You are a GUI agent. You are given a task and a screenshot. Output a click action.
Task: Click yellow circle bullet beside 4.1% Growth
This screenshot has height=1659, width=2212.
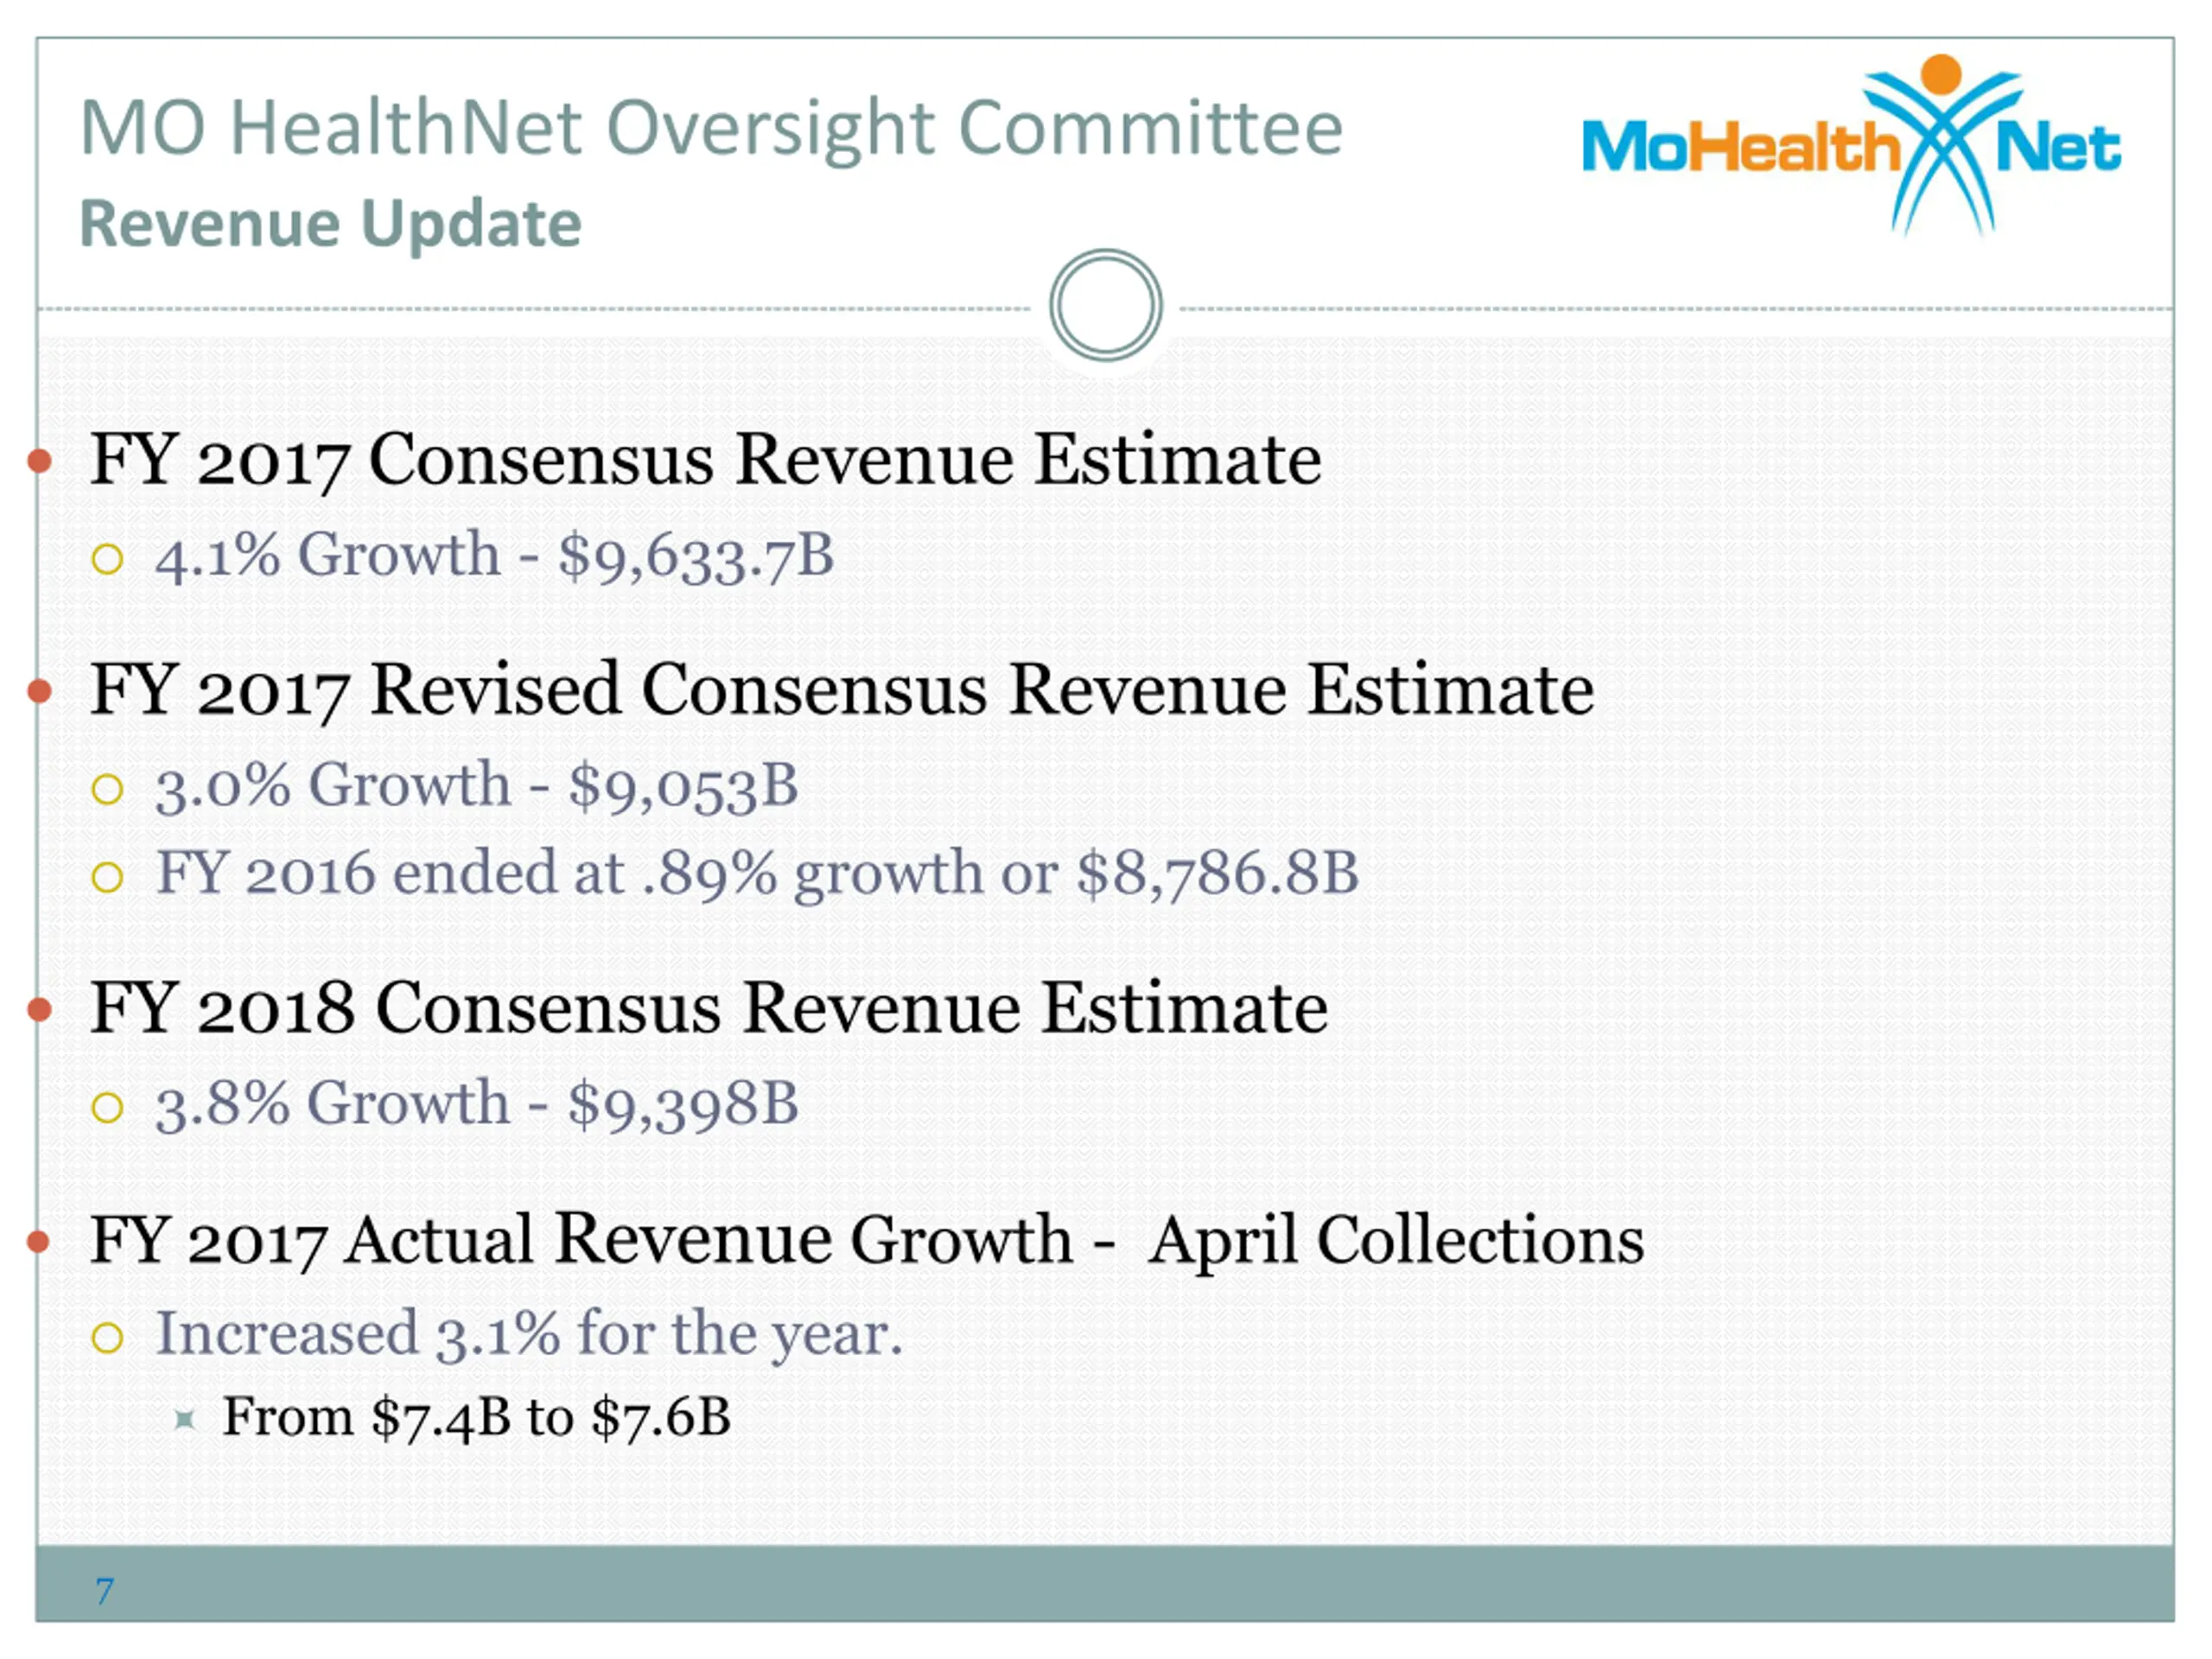click(x=107, y=558)
